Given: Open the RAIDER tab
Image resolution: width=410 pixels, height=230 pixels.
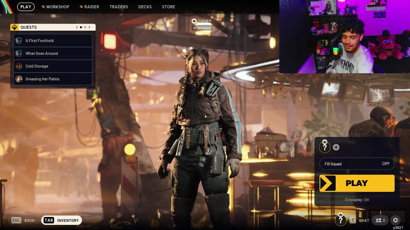Looking at the screenshot, I should (x=92, y=7).
